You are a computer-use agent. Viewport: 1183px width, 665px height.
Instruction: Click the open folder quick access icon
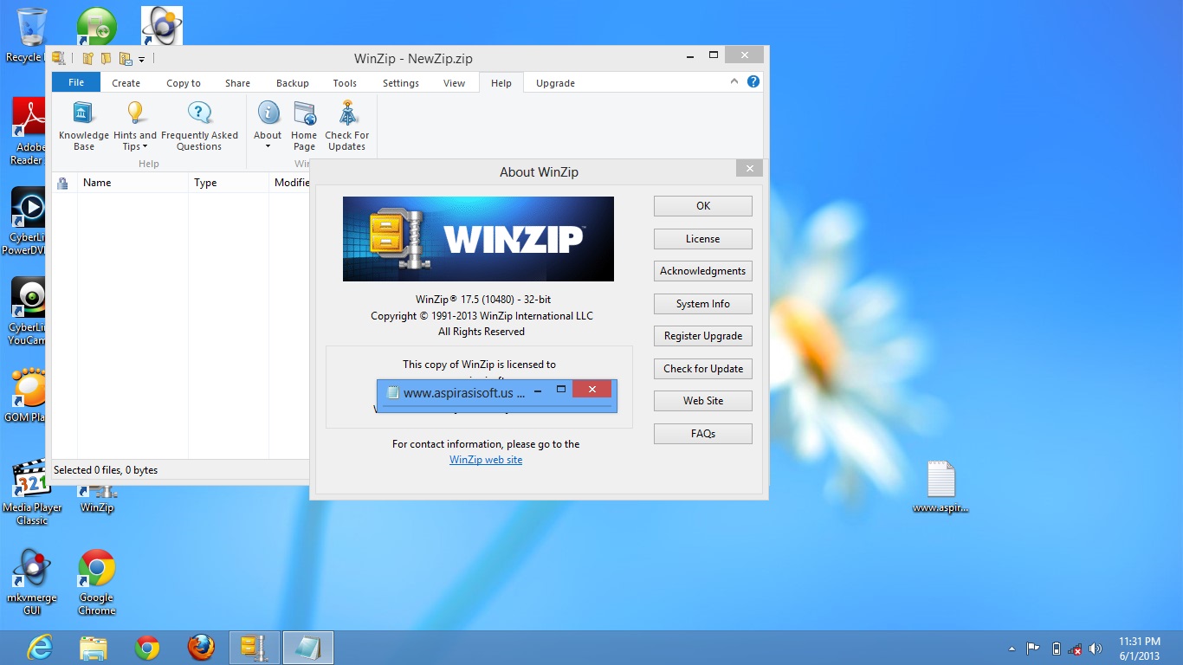(106, 59)
